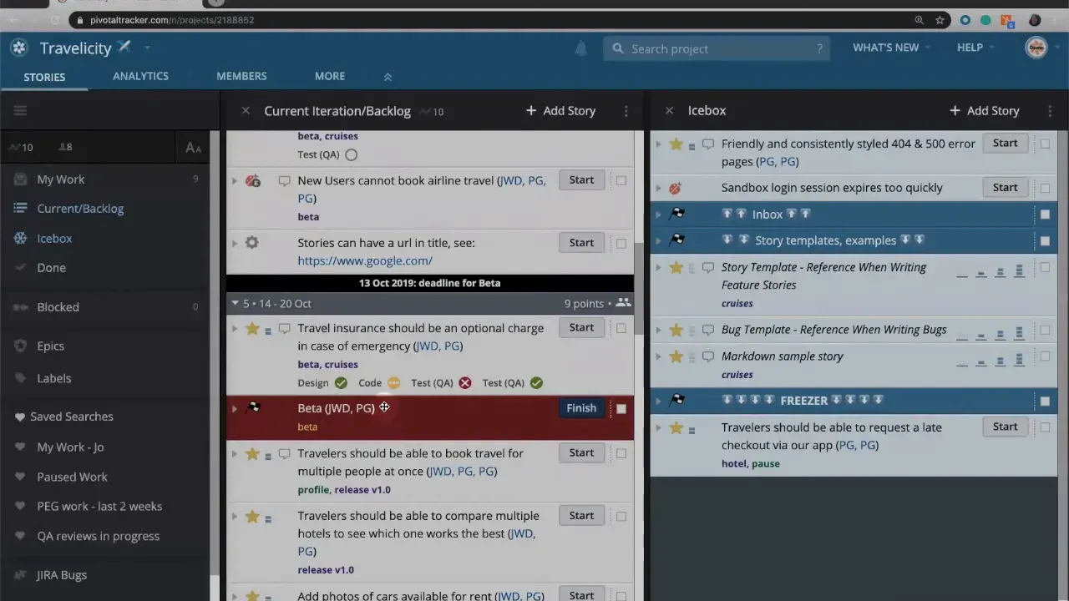Check the checkbox on 'Friendly and consistently styled 404 & 500 error pages'
The width and height of the screenshot is (1069, 601).
pos(1045,144)
